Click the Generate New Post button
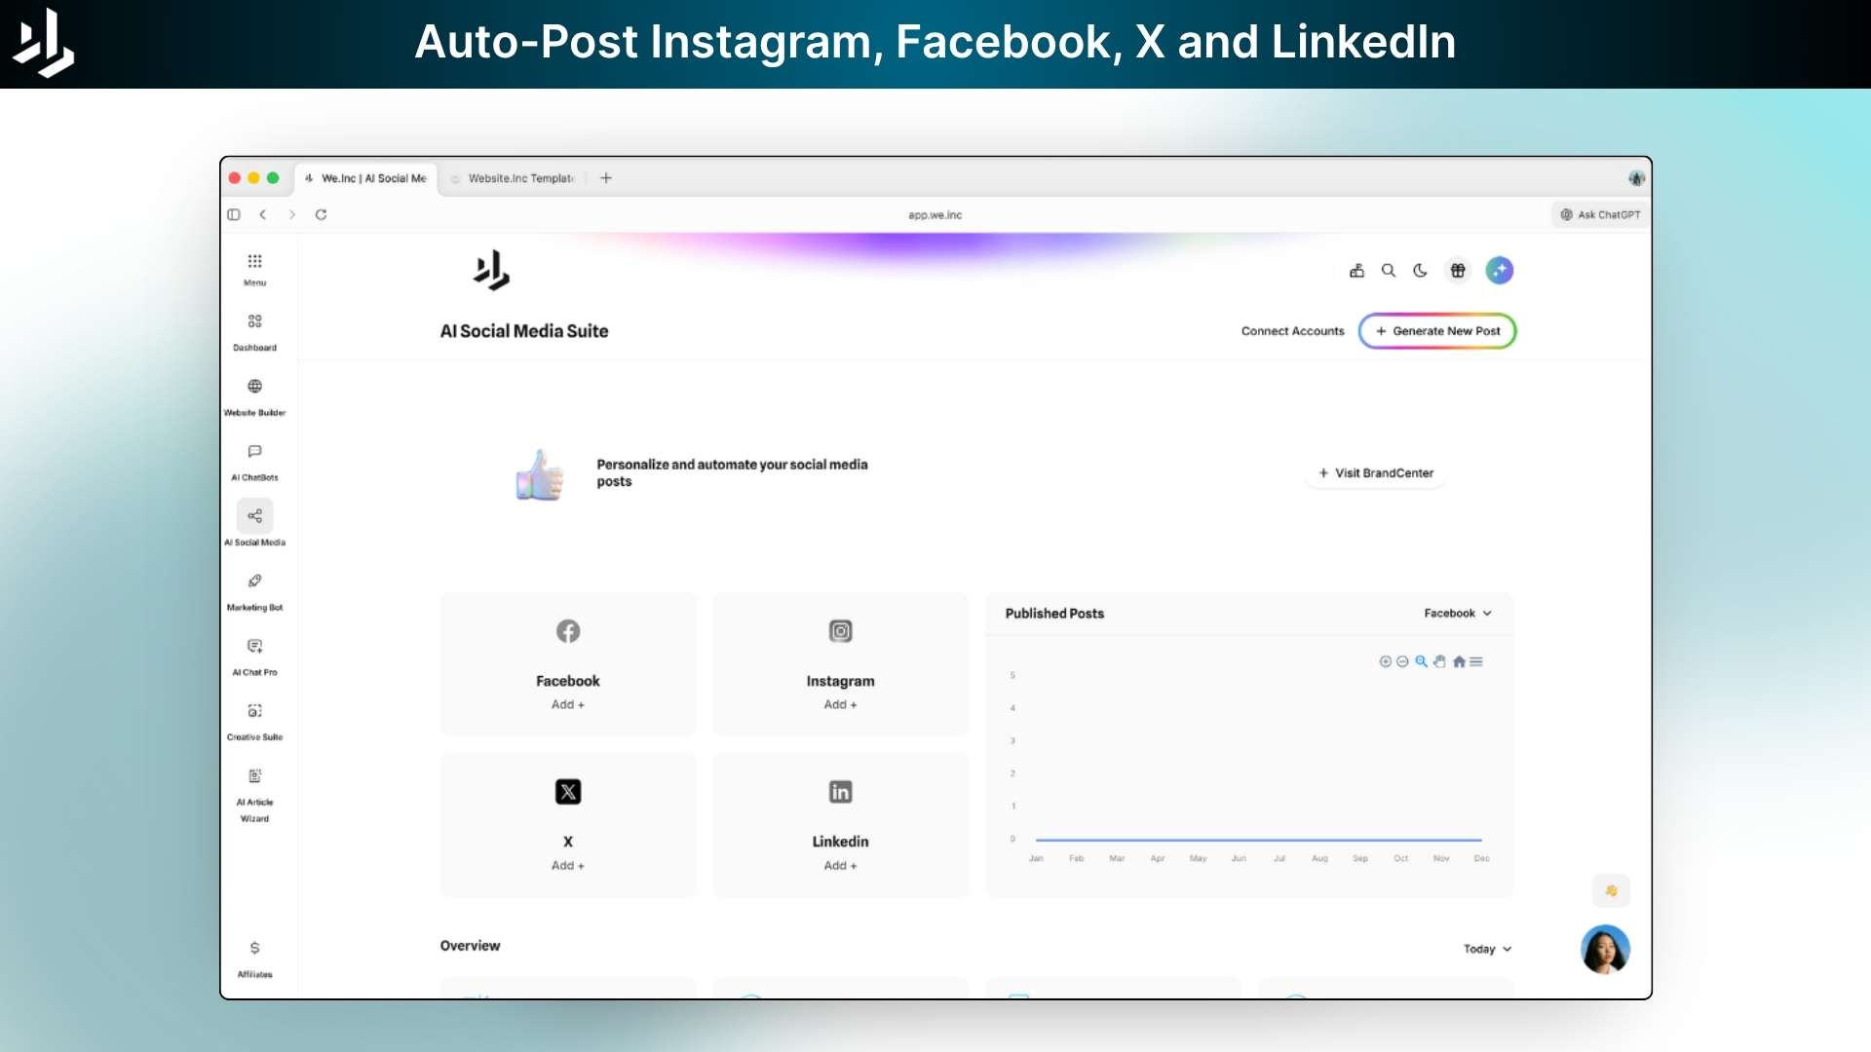 pos(1437,331)
